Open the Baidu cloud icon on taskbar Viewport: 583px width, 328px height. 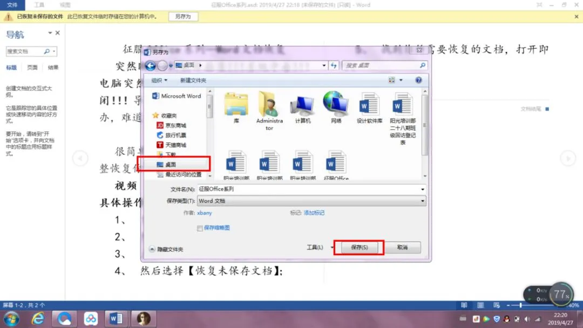coord(90,319)
